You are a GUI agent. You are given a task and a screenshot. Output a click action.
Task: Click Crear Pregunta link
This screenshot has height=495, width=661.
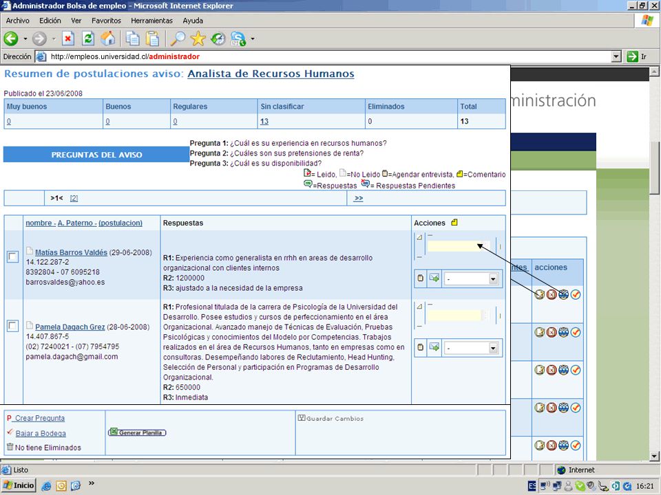click(x=40, y=418)
